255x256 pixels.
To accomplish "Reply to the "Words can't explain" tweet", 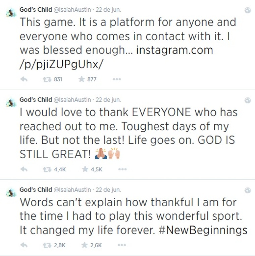I will coord(24,245).
